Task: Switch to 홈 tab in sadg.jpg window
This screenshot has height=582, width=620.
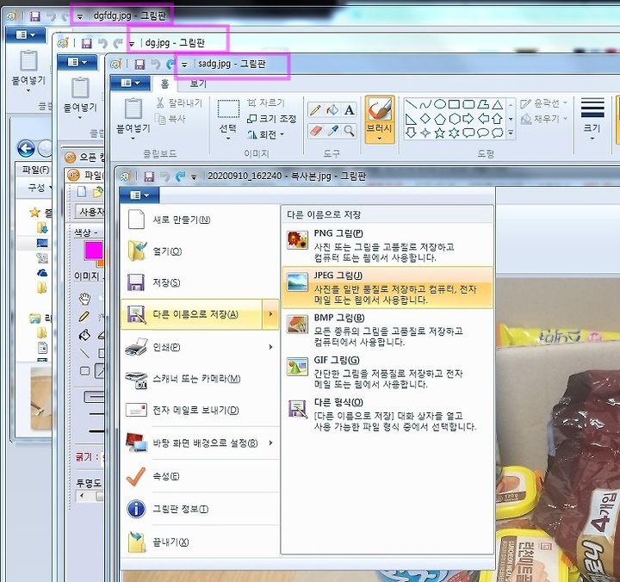Action: point(164,84)
